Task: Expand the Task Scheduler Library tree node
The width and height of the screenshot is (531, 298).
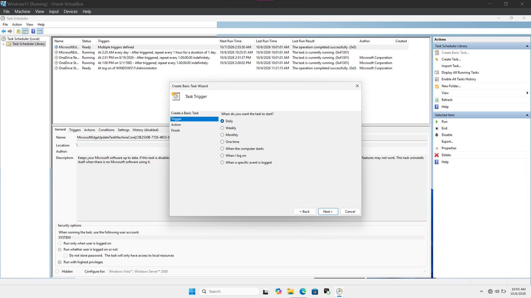Action: point(3,44)
